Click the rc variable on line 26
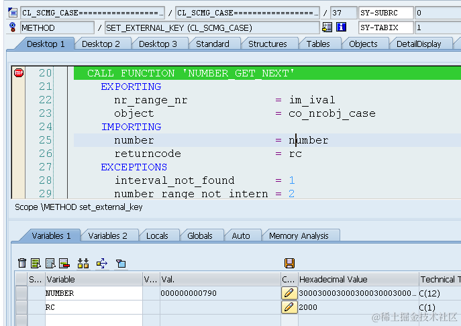This screenshot has width=461, height=326. click(x=295, y=154)
